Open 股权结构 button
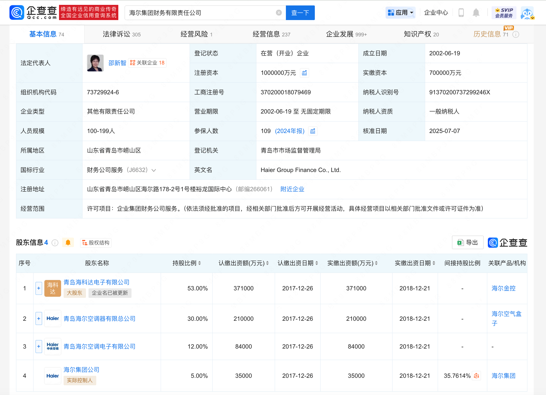This screenshot has height=395, width=546. click(96, 243)
